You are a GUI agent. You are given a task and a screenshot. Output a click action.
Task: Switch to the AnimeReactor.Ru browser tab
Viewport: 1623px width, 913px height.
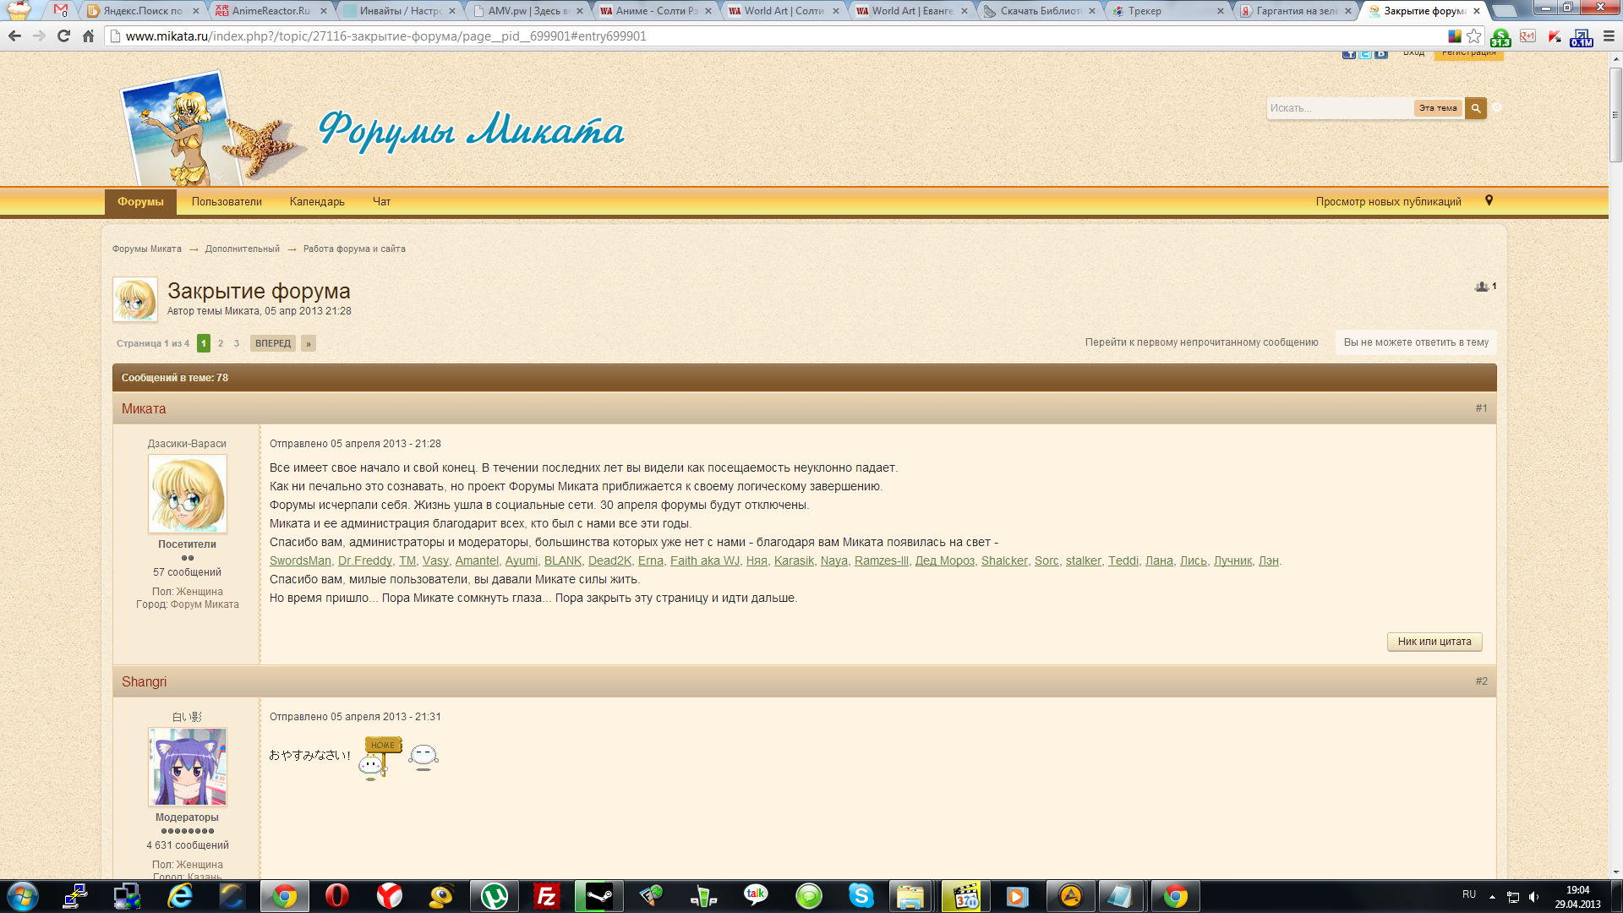tap(270, 11)
